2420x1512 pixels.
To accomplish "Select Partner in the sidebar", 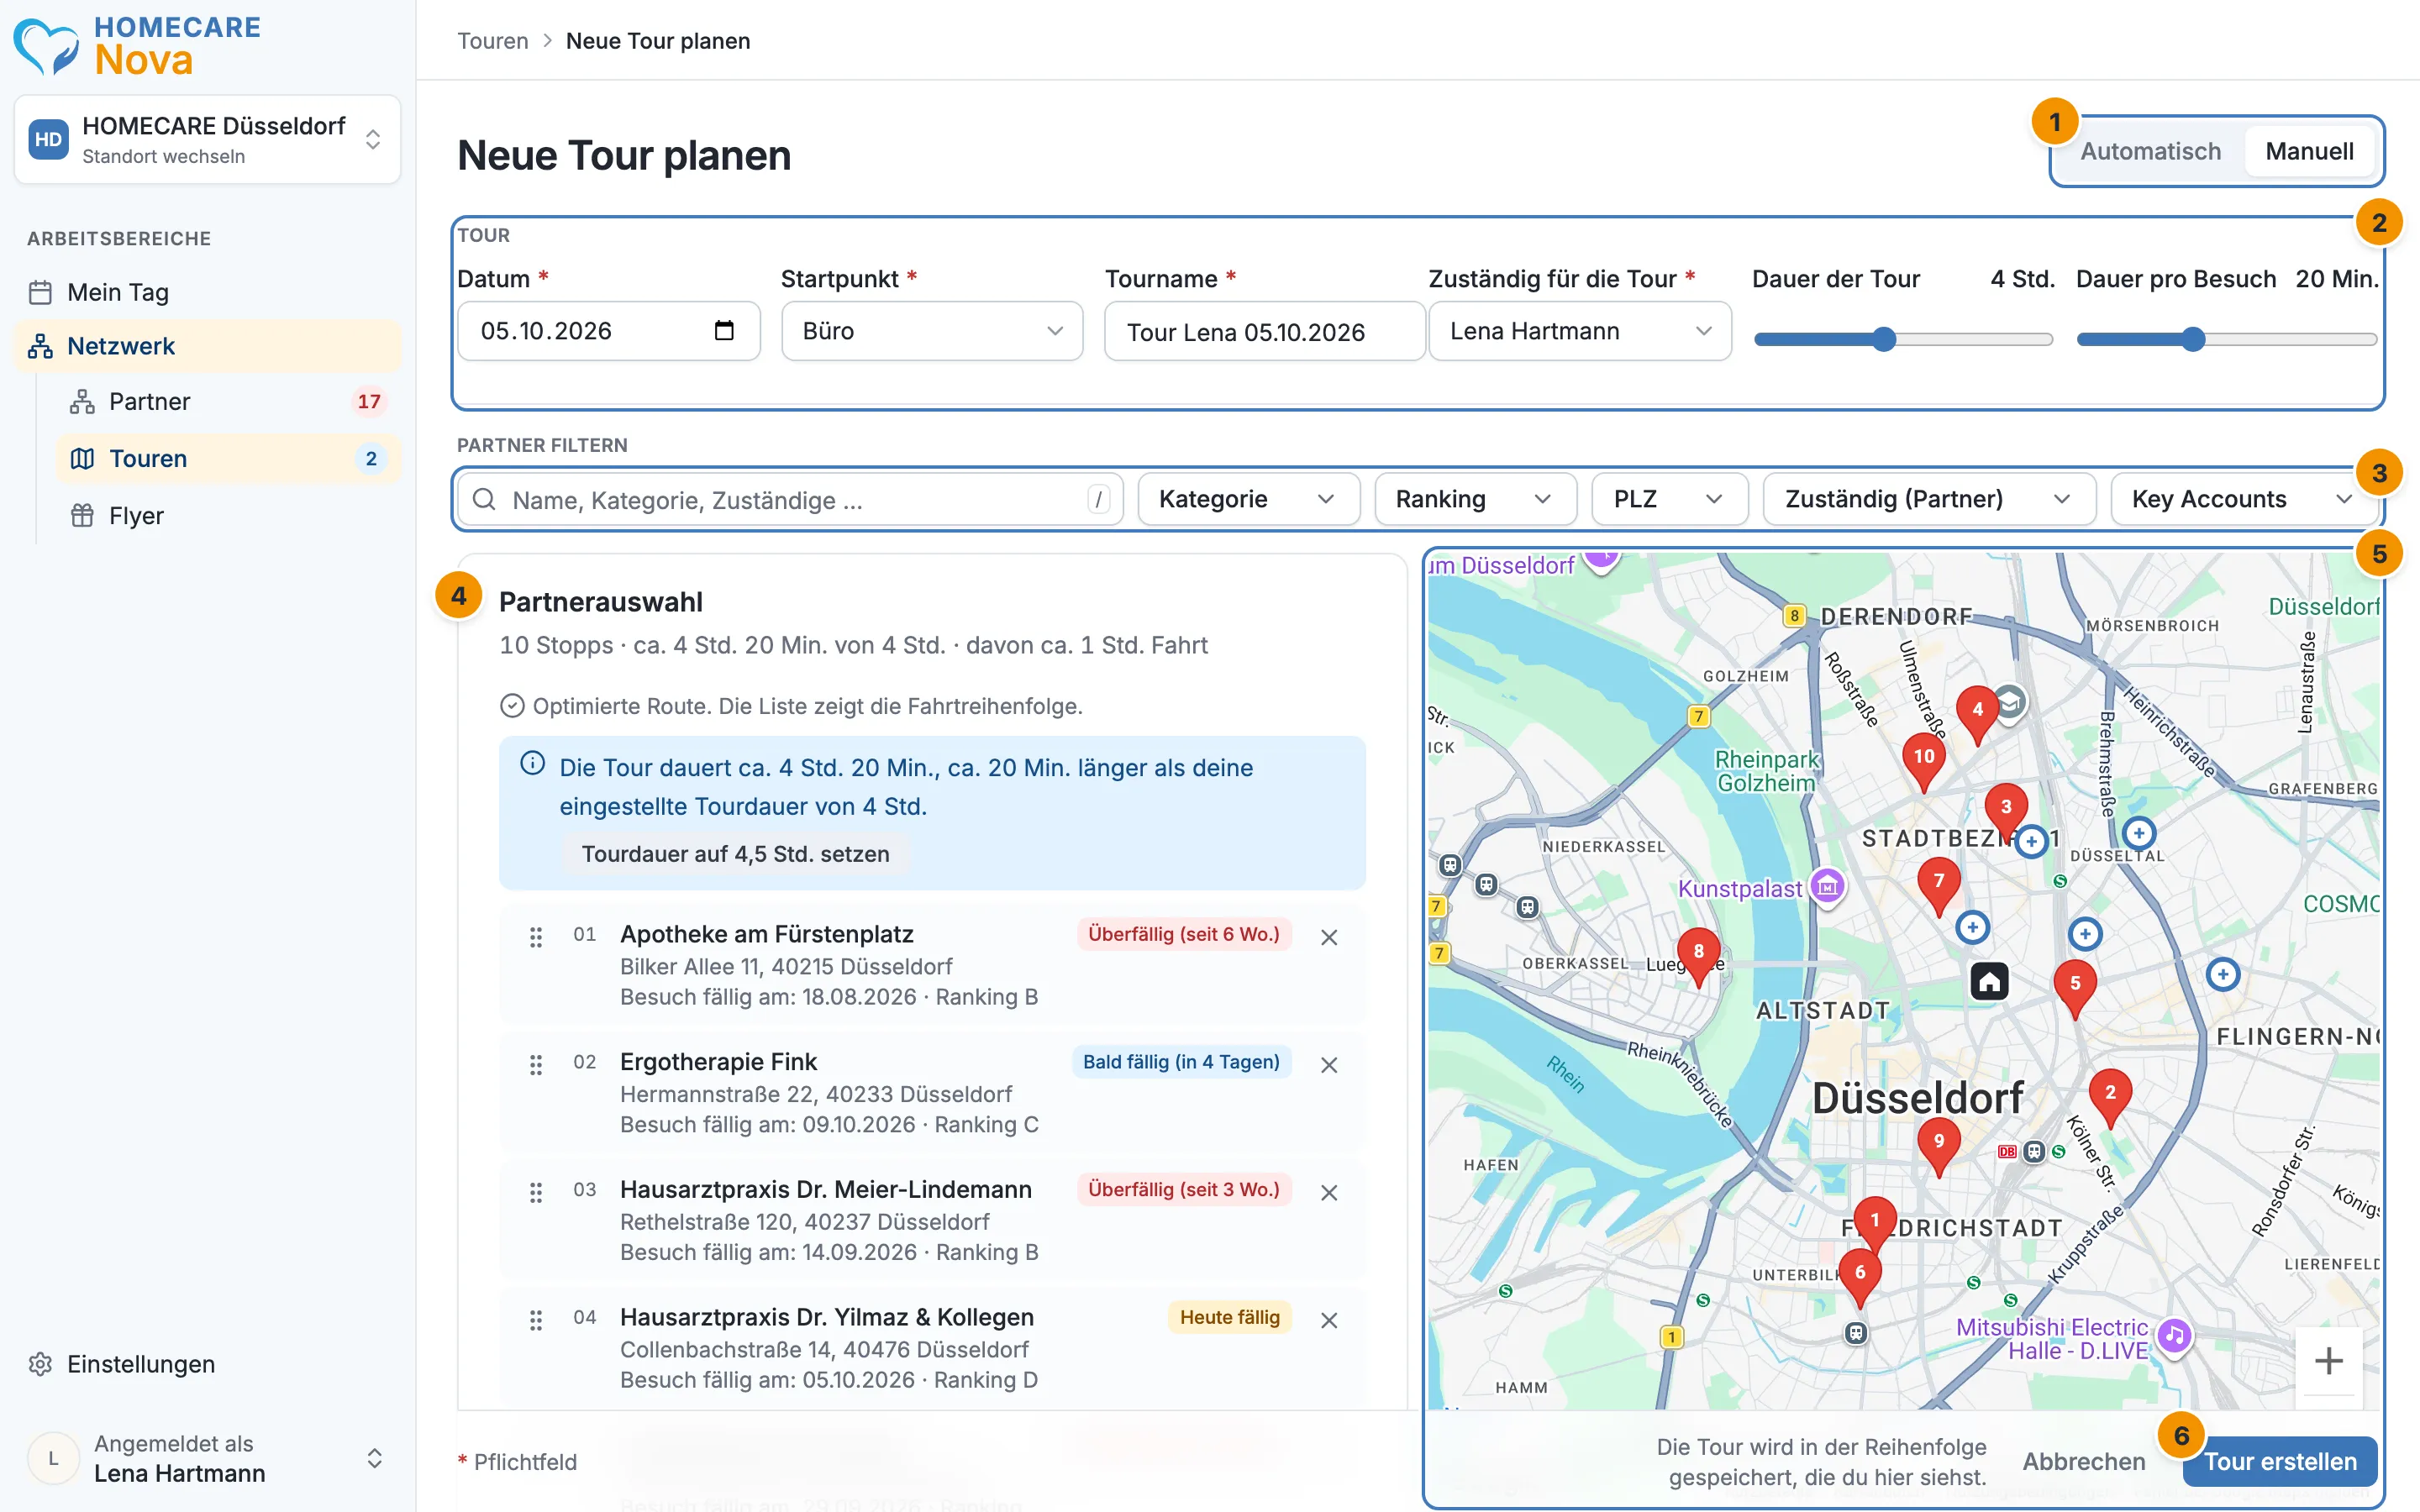I will (x=229, y=401).
